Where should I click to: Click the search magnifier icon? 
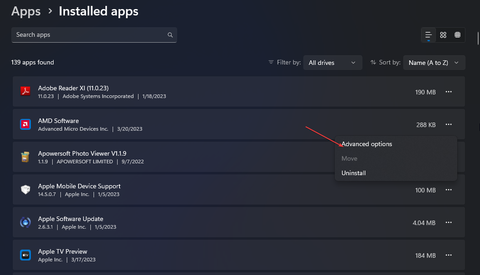170,35
